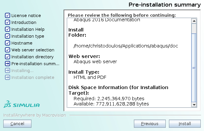Select the Hostname step label
Screen dimensions: 204x131
(x=22, y=43)
